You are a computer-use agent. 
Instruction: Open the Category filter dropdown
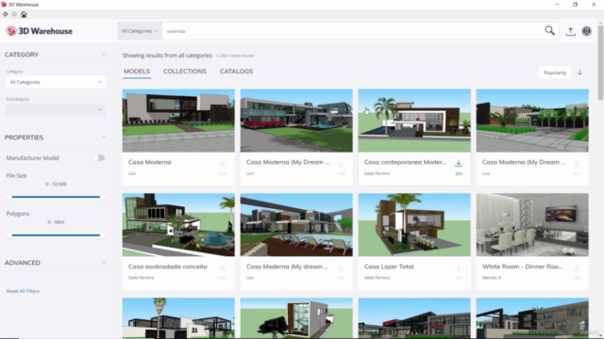[56, 82]
